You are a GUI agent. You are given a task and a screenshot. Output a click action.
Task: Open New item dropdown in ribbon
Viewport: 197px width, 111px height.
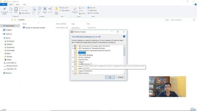64,8
